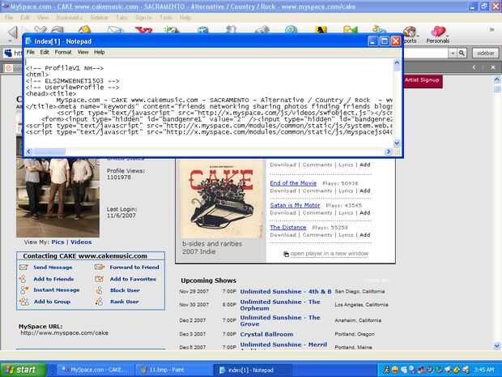Viewport: 502px width, 377px height.
Task: Click the Instant Message link
Action: click(57, 289)
